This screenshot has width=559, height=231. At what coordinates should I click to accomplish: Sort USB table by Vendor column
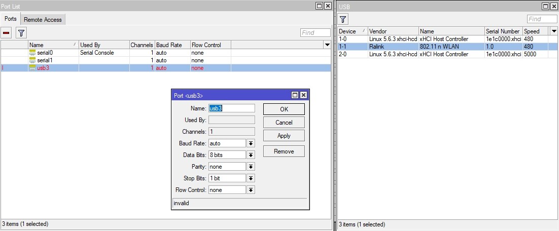pyautogui.click(x=393, y=31)
